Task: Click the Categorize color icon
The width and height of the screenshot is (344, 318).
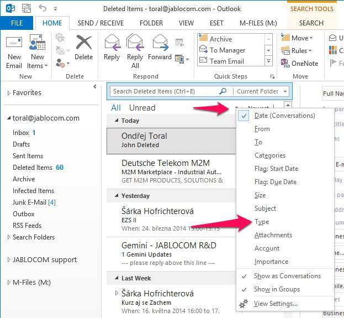Action: tap(333, 50)
